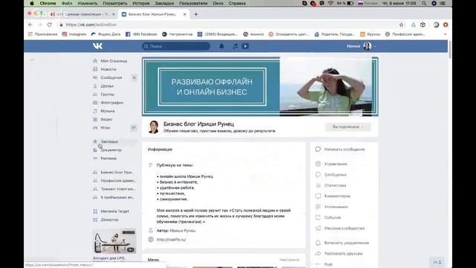Open Spotlight search in menu bar
The image size is (476, 268).
pyautogui.click(x=424, y=3)
